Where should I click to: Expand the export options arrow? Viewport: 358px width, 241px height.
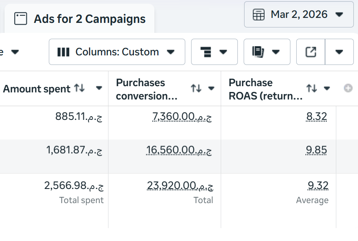[339, 52]
